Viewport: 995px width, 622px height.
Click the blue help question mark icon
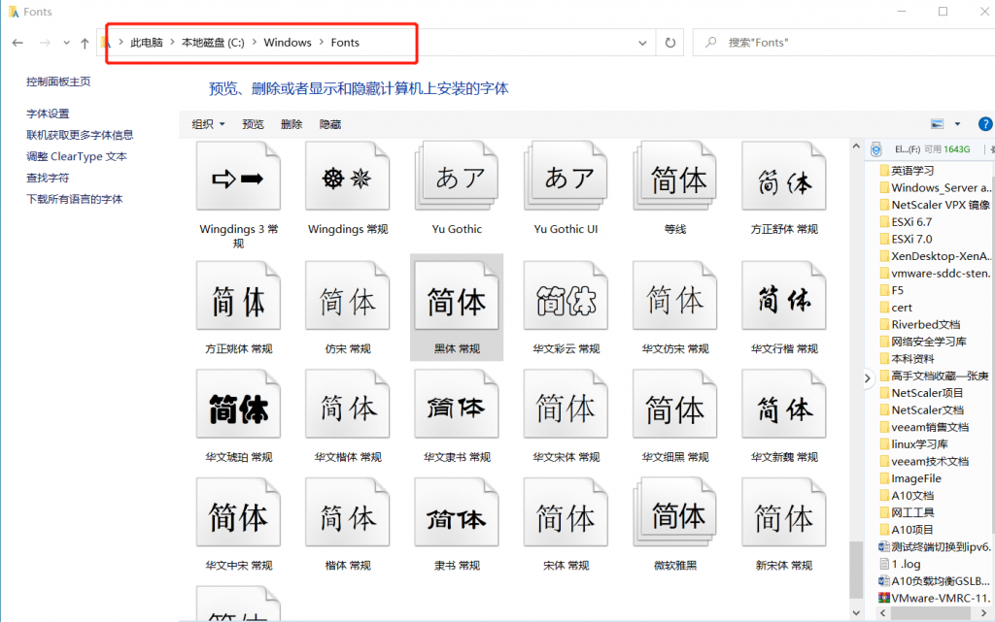985,124
